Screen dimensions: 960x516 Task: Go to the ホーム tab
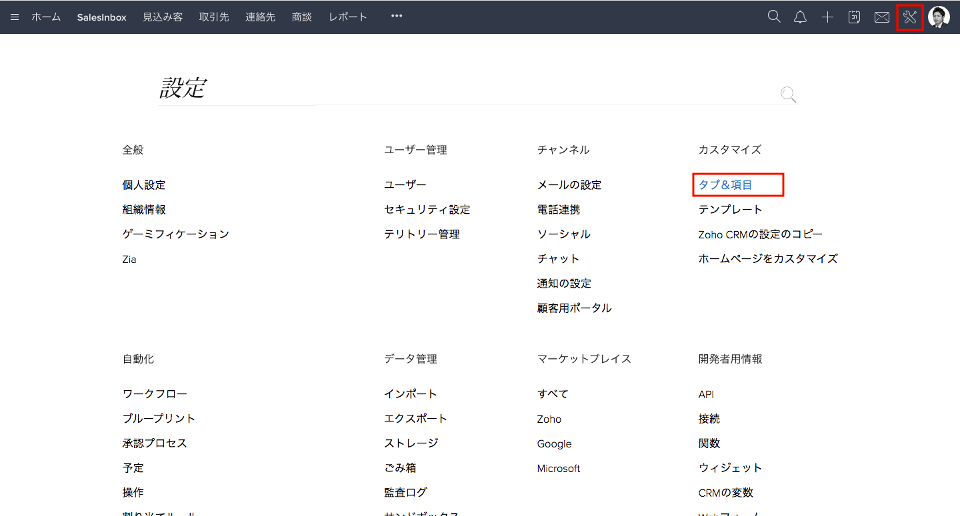tap(46, 17)
